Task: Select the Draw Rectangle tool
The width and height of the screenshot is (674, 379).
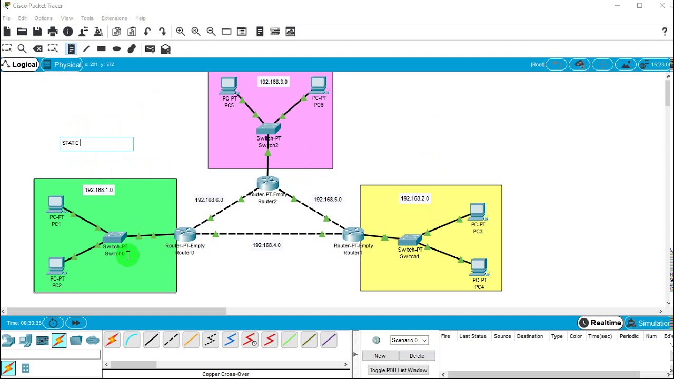Action: pyautogui.click(x=102, y=48)
